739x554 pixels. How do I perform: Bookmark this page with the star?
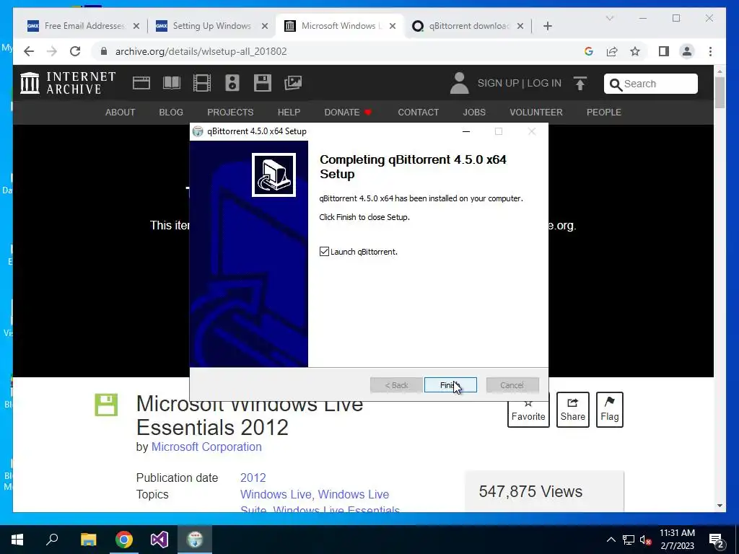pos(635,51)
